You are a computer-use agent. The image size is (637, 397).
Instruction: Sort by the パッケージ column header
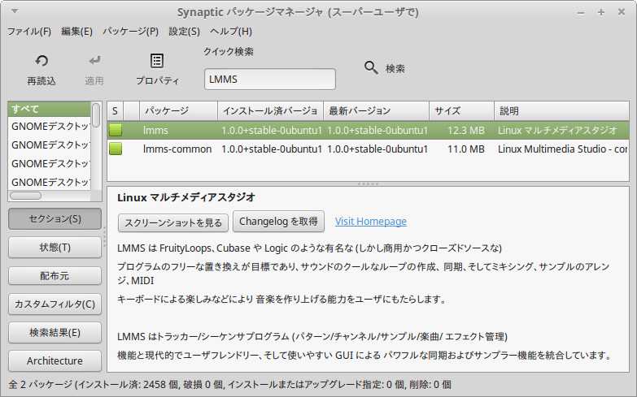178,110
